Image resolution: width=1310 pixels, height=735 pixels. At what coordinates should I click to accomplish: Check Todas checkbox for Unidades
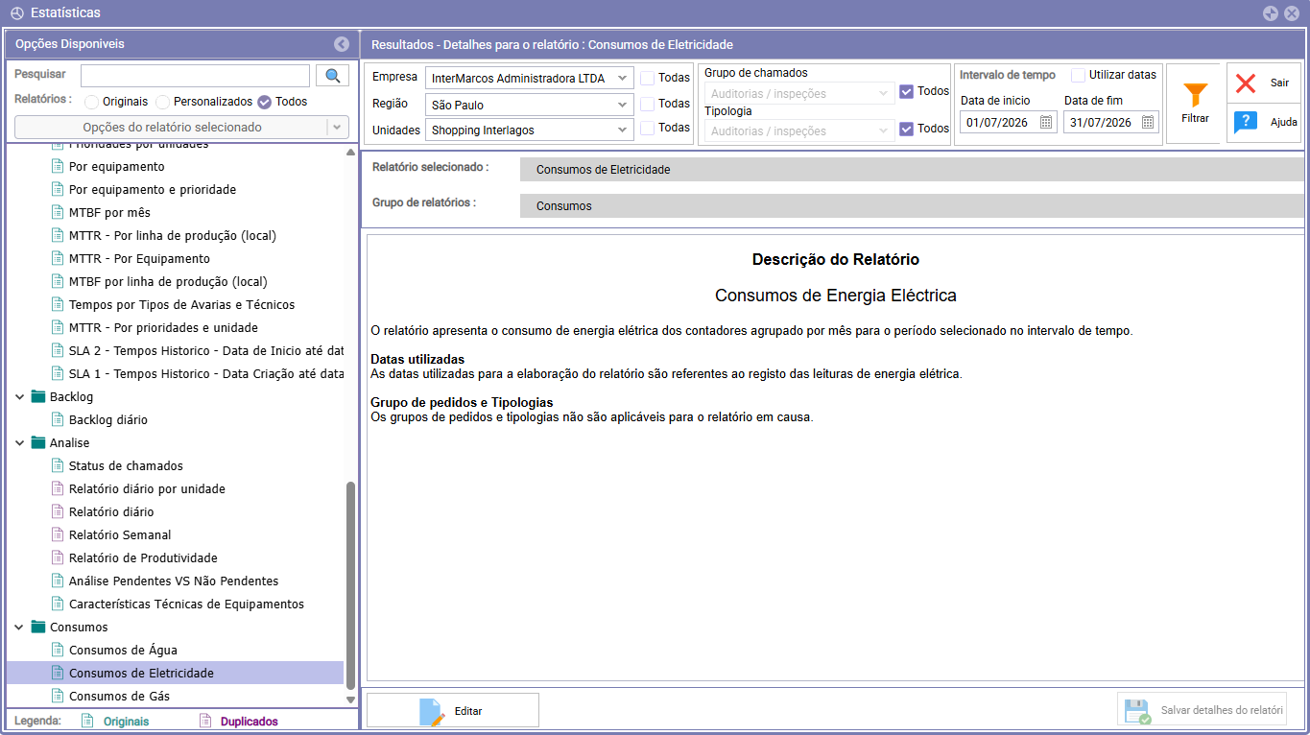pos(648,128)
